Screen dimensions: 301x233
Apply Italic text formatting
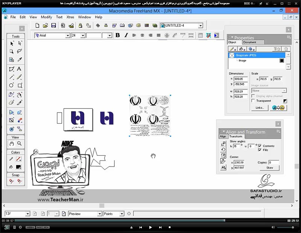(x=126, y=35)
